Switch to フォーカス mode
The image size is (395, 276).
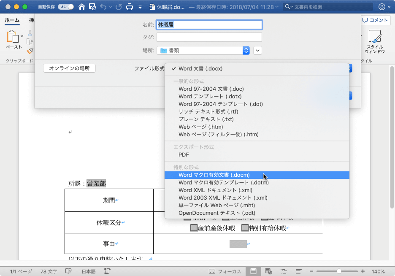(x=225, y=271)
